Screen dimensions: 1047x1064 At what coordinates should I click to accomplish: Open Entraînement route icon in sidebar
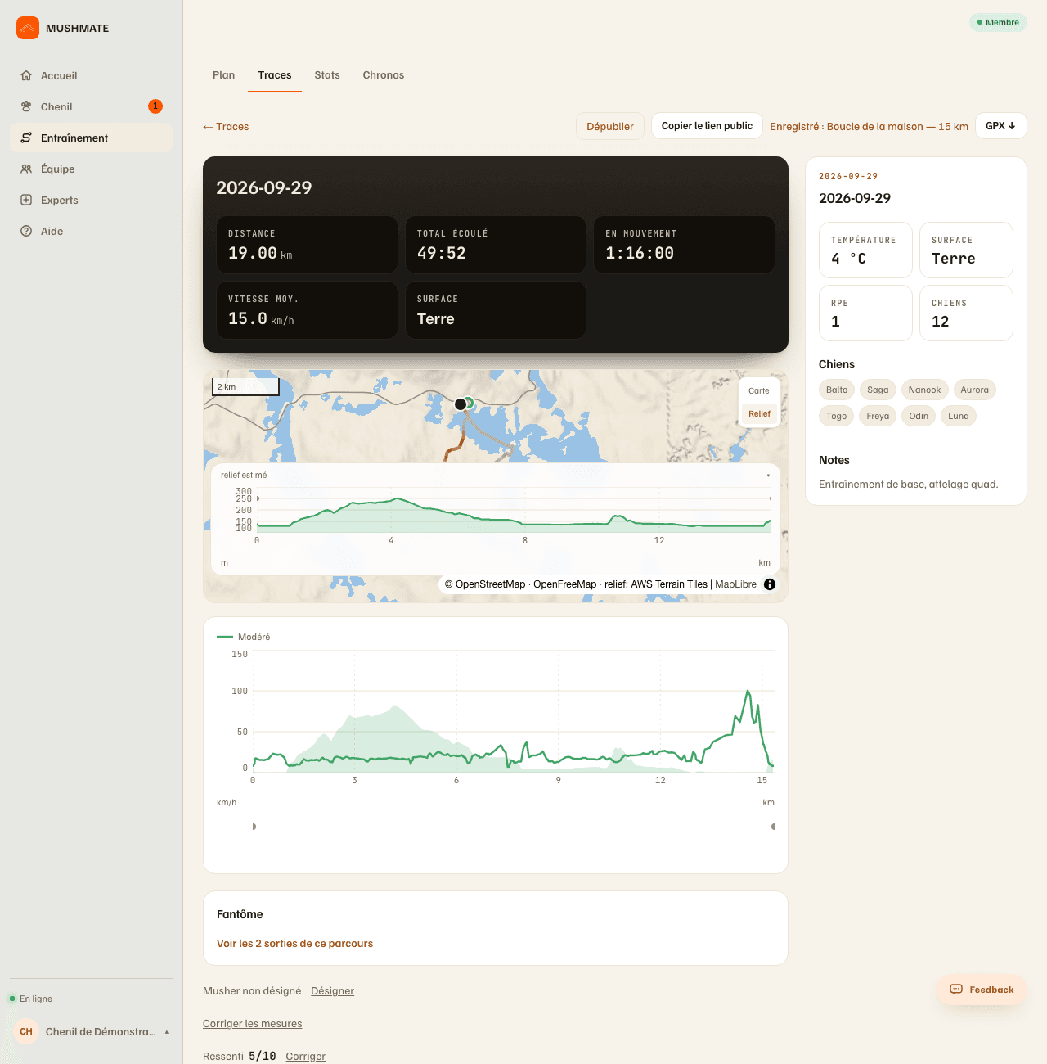point(26,138)
